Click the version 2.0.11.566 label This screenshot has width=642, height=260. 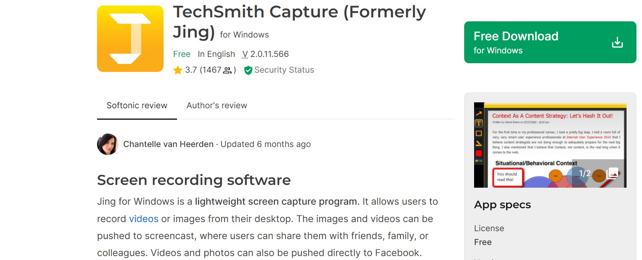[x=265, y=54]
